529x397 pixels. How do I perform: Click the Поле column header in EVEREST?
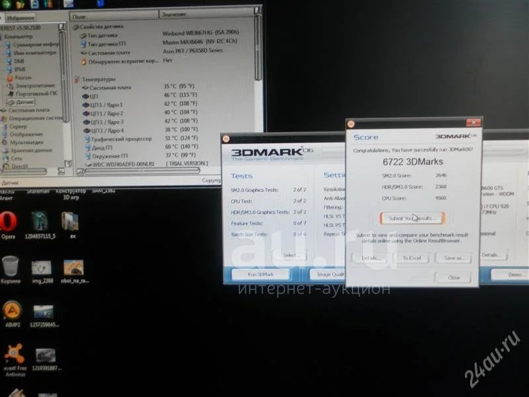pyautogui.click(x=114, y=15)
